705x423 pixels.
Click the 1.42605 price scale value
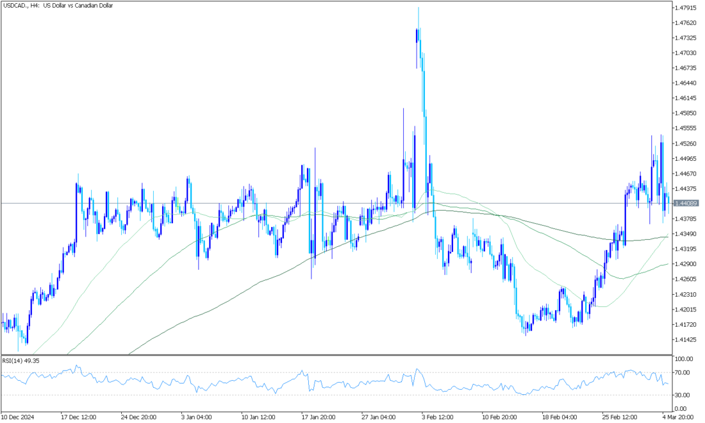(x=685, y=279)
